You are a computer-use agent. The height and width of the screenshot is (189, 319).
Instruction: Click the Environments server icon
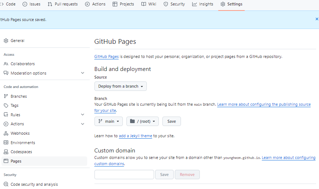(6, 143)
